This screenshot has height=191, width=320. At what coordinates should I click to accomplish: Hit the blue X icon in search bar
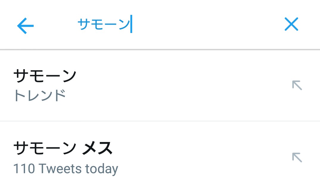coord(291,24)
